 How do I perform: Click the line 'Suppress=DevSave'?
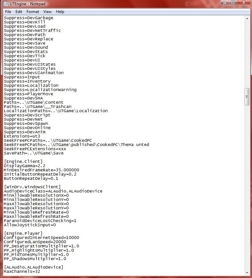(x=25, y=43)
